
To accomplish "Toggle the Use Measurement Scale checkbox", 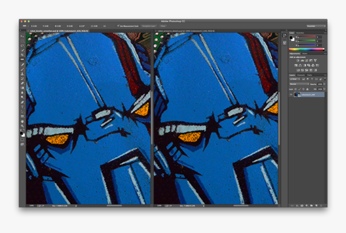I will [118, 26].
